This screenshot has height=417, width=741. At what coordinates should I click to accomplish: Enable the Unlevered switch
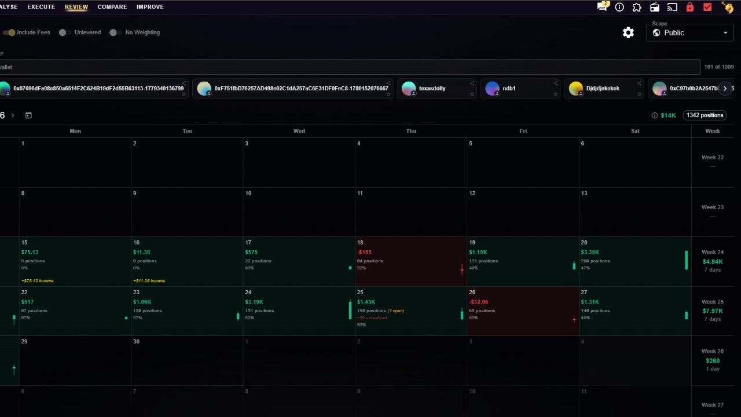point(65,32)
